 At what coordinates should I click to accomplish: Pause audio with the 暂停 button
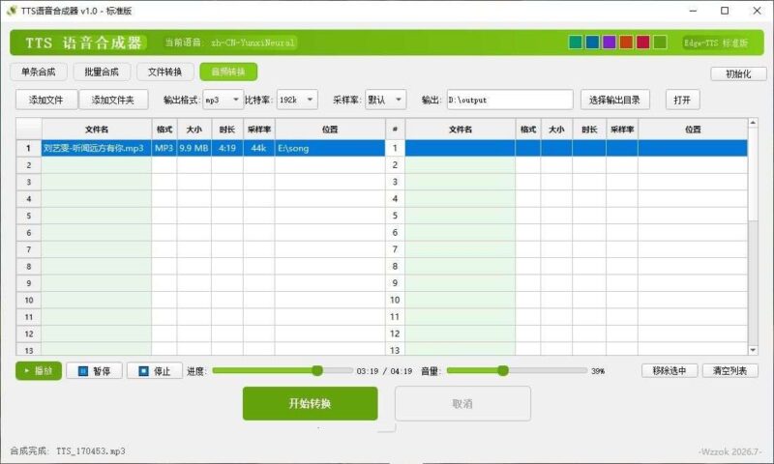pos(94,371)
